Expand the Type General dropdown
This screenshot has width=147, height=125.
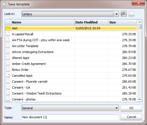(70, 108)
